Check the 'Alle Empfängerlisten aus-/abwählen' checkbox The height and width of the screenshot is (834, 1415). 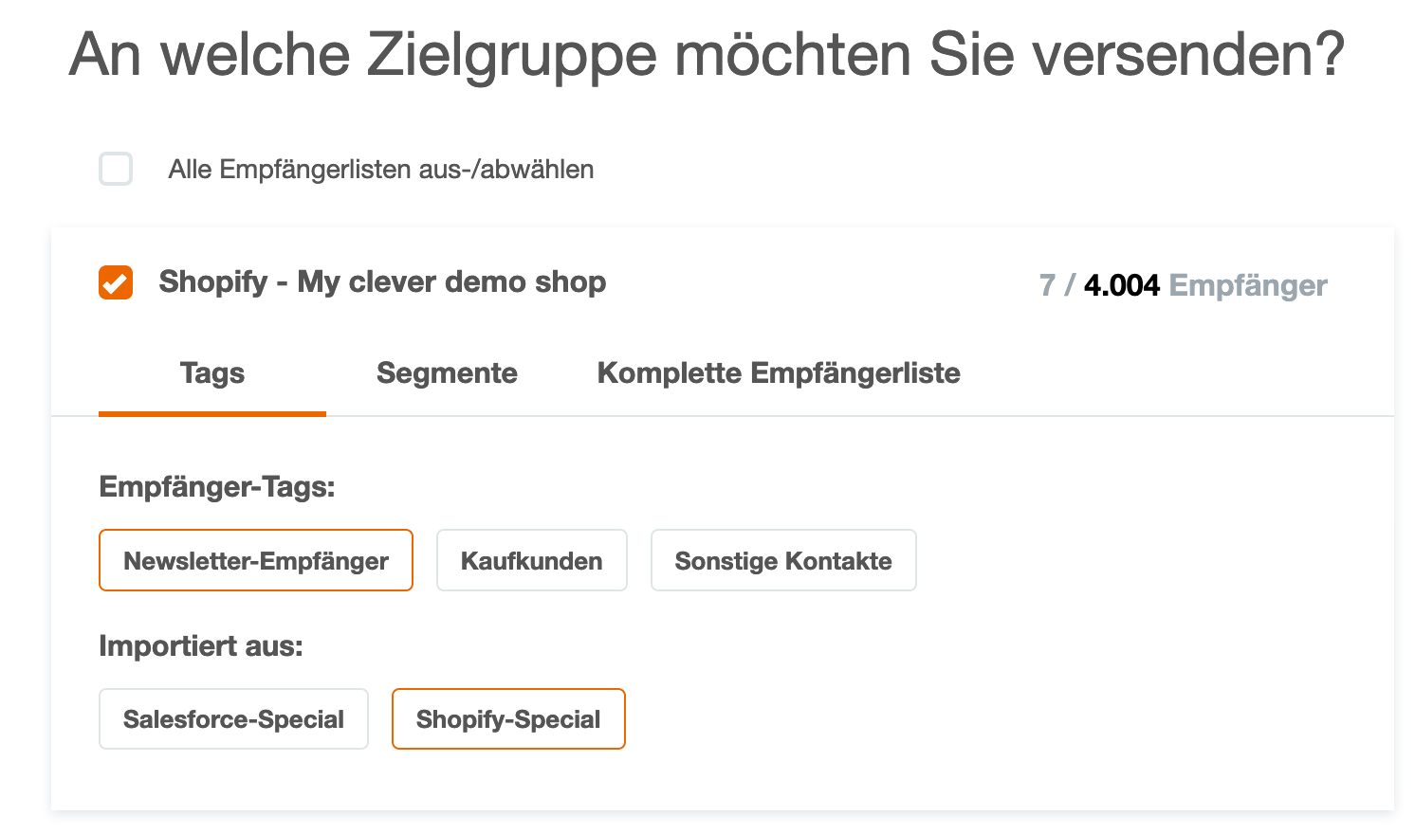[x=116, y=170]
